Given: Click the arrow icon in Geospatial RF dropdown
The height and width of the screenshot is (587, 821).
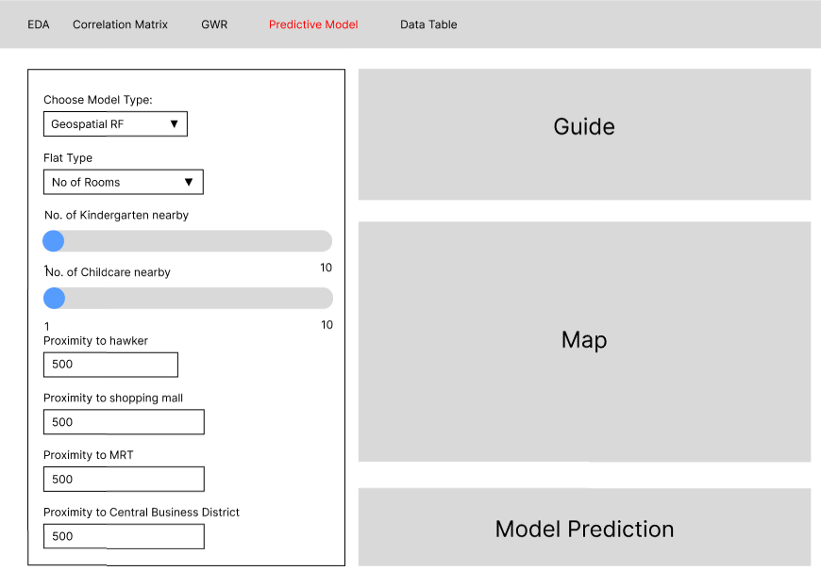Looking at the screenshot, I should [x=175, y=124].
